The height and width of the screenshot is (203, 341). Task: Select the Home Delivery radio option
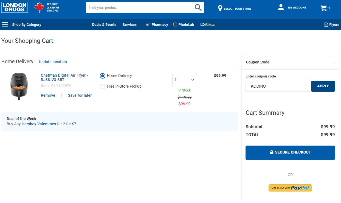(x=103, y=76)
